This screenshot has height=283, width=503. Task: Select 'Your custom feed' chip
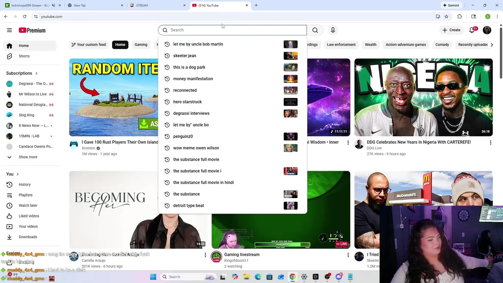point(88,44)
